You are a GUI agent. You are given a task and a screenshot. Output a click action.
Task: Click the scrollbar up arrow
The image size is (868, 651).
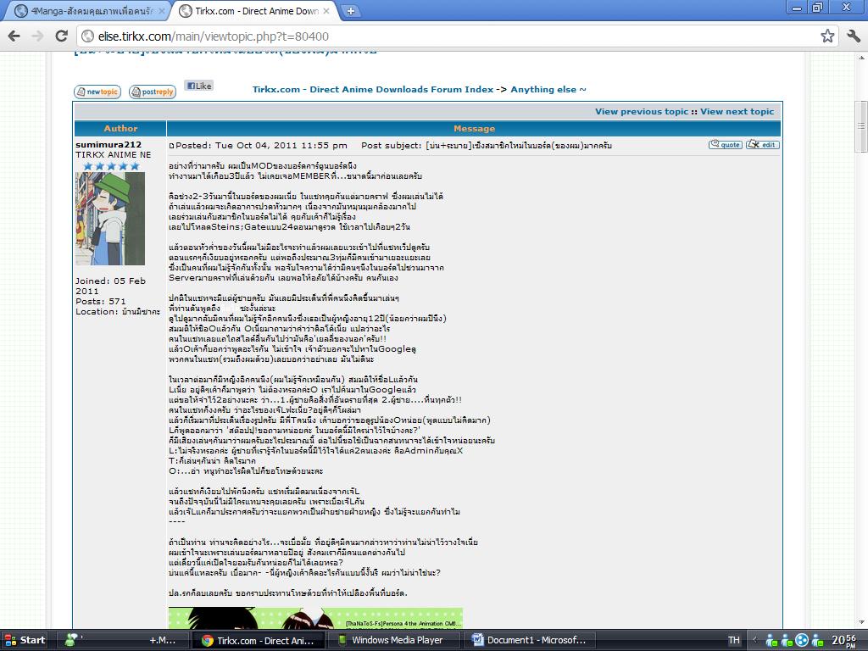[861, 58]
